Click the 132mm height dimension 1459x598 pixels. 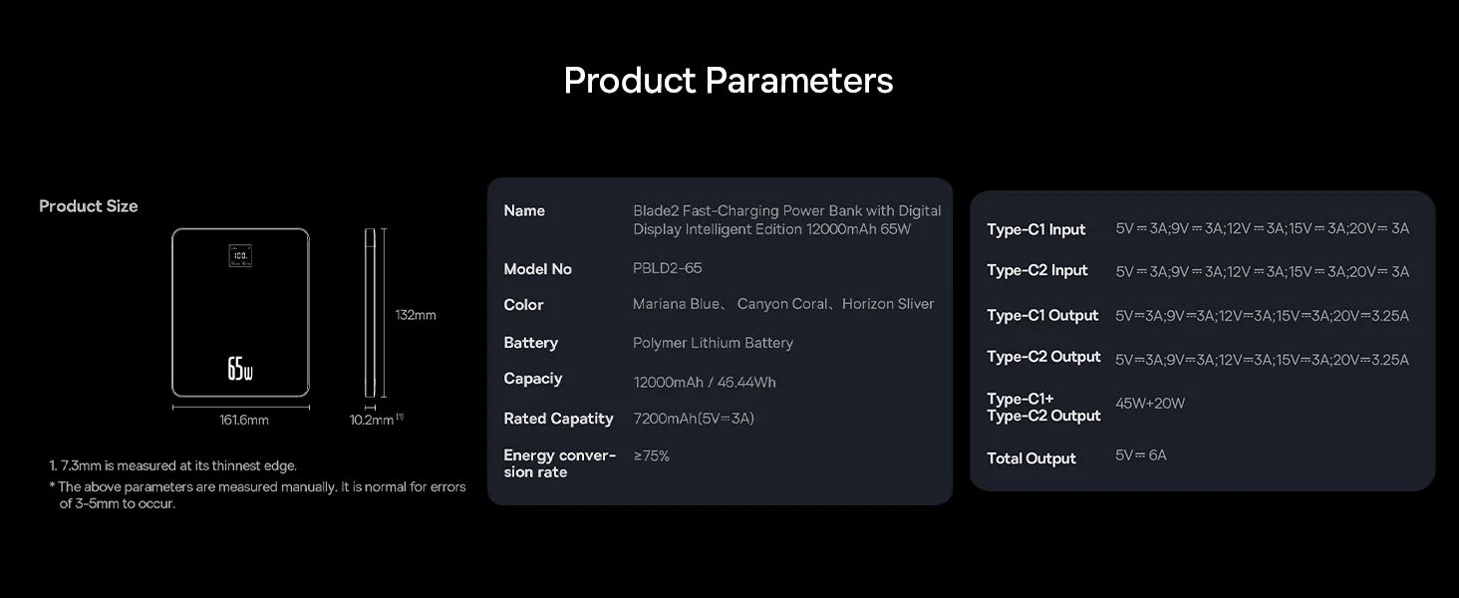[416, 315]
